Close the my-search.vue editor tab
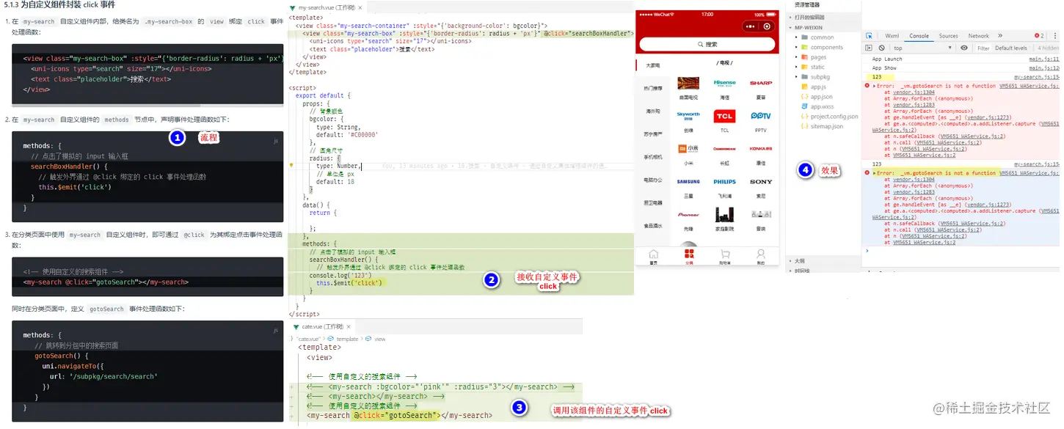 [x=361, y=7]
